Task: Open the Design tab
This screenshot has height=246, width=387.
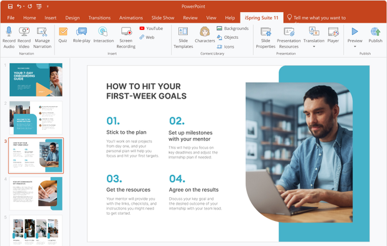Action: pos(72,17)
